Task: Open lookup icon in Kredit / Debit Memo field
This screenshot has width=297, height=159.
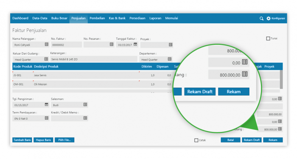Action: (x=85, y=118)
